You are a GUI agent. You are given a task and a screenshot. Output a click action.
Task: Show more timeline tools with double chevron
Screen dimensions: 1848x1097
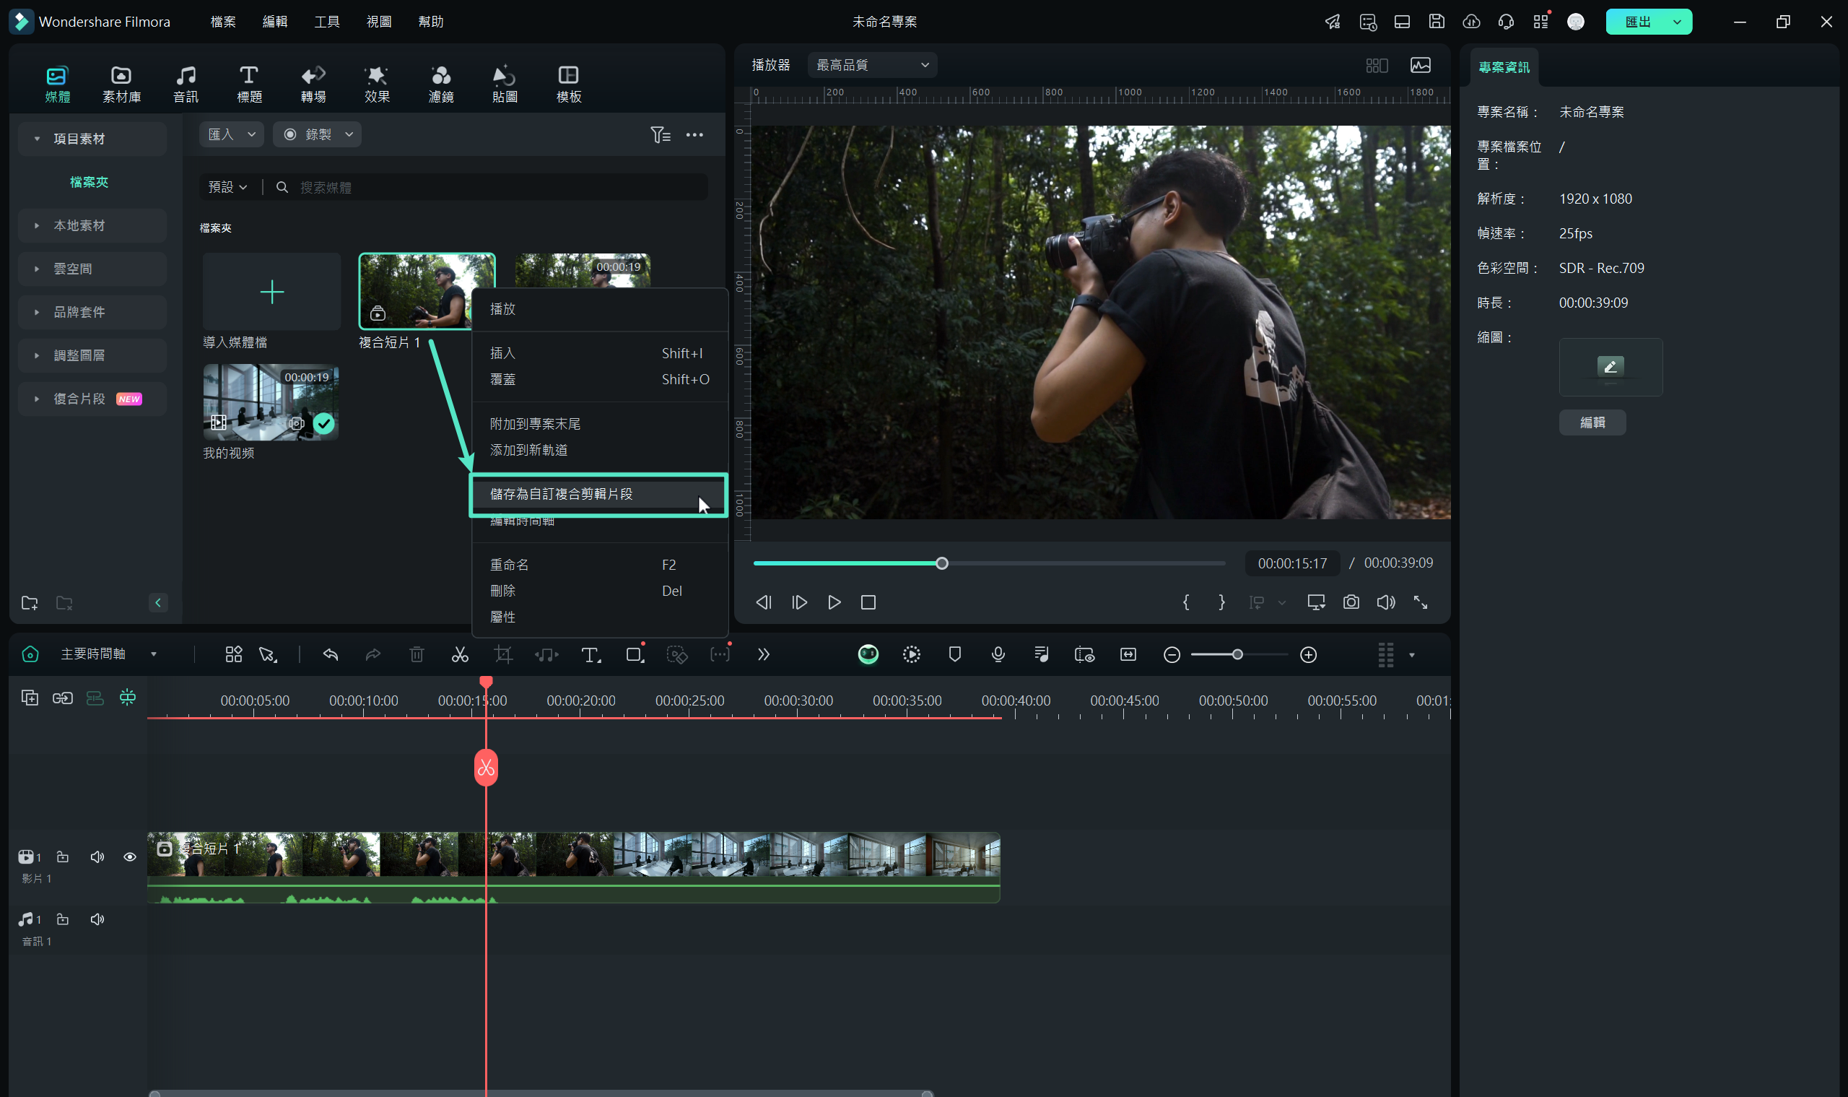(x=763, y=654)
